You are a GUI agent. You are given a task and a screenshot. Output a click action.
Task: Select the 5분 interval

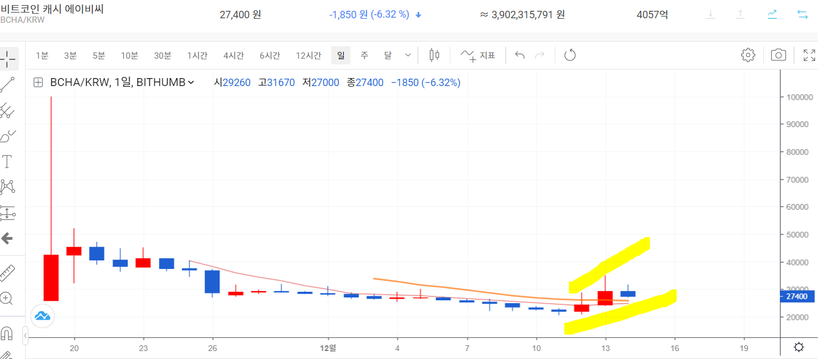click(99, 55)
